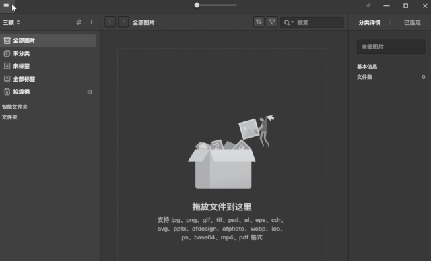Expand the 智能文件夹 section
This screenshot has height=261, width=431.
click(15, 107)
